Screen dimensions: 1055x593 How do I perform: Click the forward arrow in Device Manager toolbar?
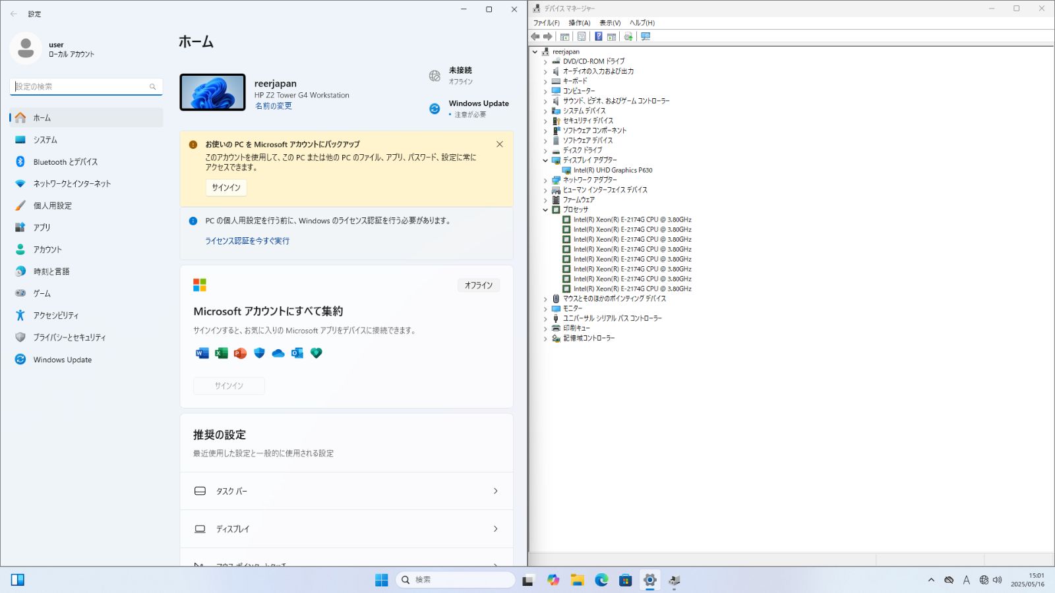[547, 37]
